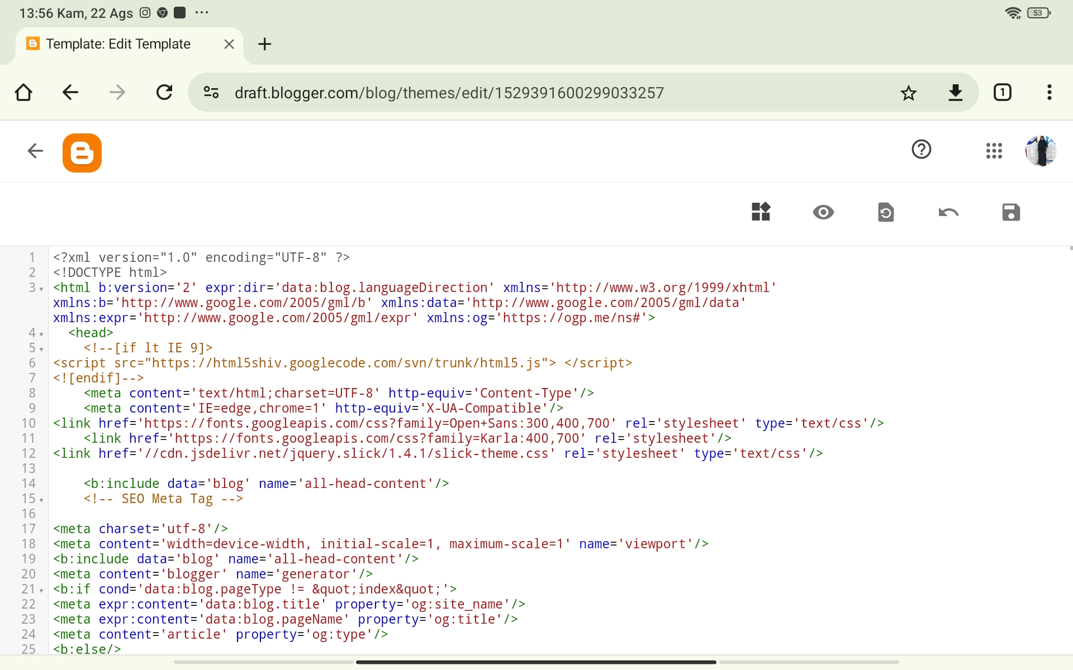Image resolution: width=1073 pixels, height=670 pixels.
Task: Fold the IE comment on line 5
Action: 41,350
